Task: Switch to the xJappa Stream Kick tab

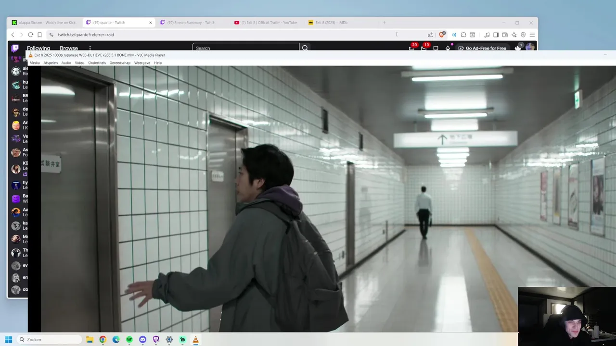Action: pos(44,23)
